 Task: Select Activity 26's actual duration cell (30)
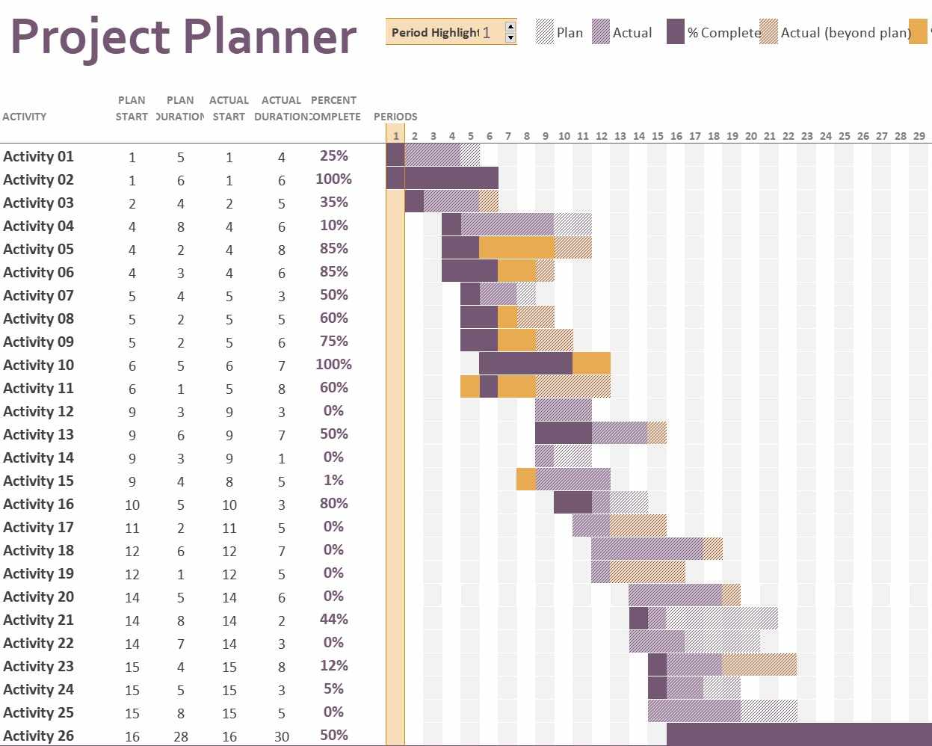click(282, 736)
